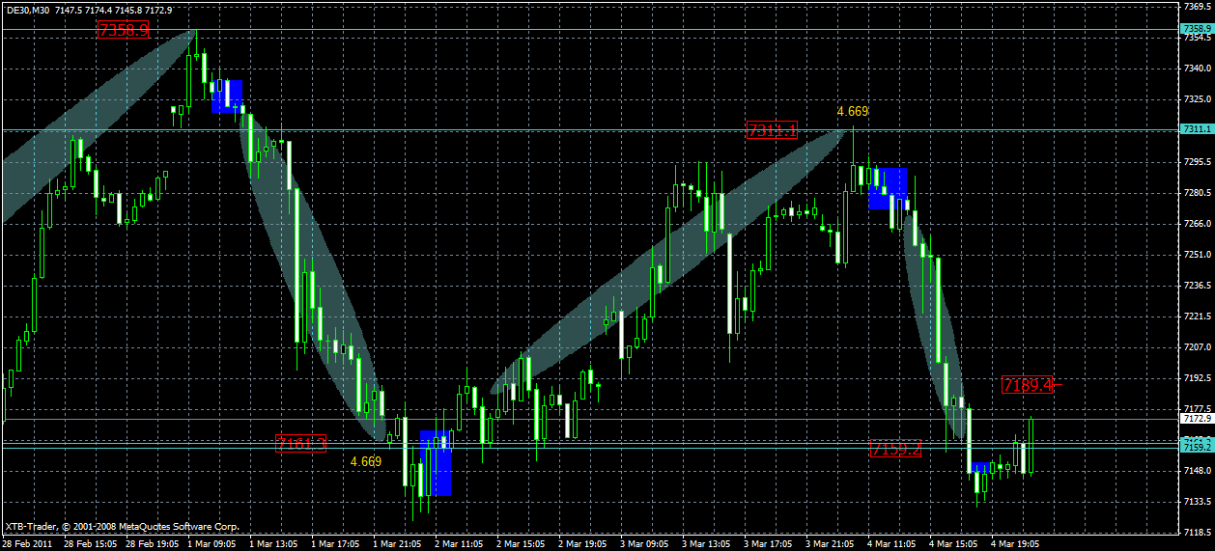
Task: Click the 7155.2 price tag on the axis
Action: click(x=1196, y=447)
